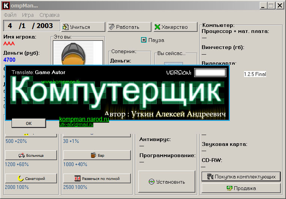The image size is (286, 199).
Task: Open the Файл menu
Action: 10,15
